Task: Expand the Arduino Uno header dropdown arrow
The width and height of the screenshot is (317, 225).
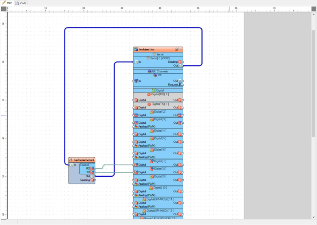Action: [x=181, y=50]
